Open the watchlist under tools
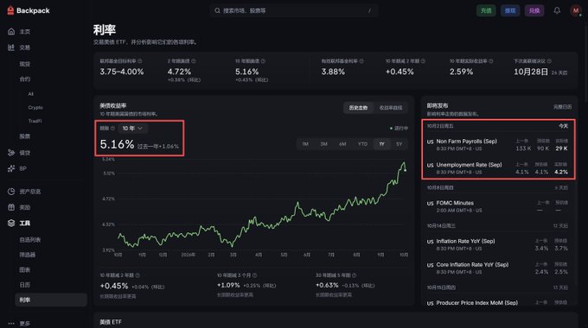Image resolution: width=588 pixels, height=328 pixels. coord(30,240)
